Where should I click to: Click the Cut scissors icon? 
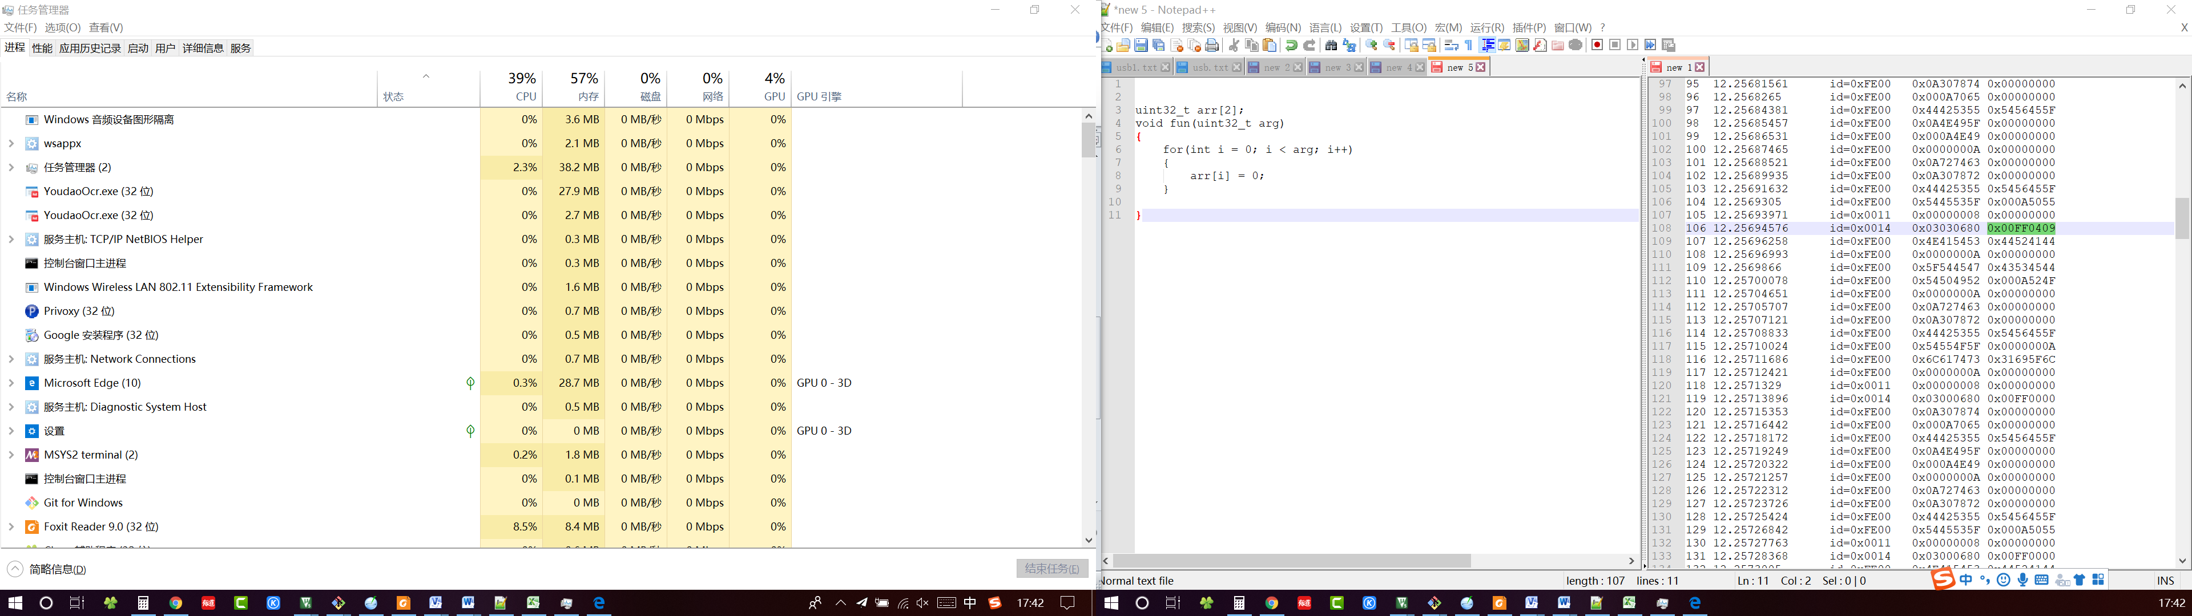pyautogui.click(x=1234, y=45)
